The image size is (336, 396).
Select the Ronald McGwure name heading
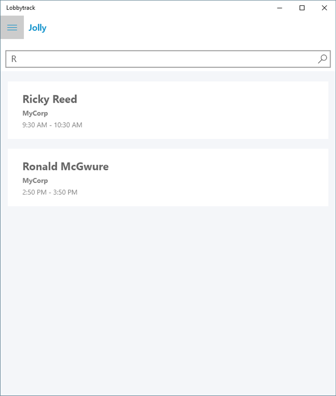(x=65, y=167)
